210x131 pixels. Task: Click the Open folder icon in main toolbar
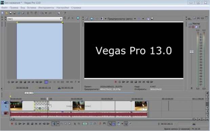point(6,13)
